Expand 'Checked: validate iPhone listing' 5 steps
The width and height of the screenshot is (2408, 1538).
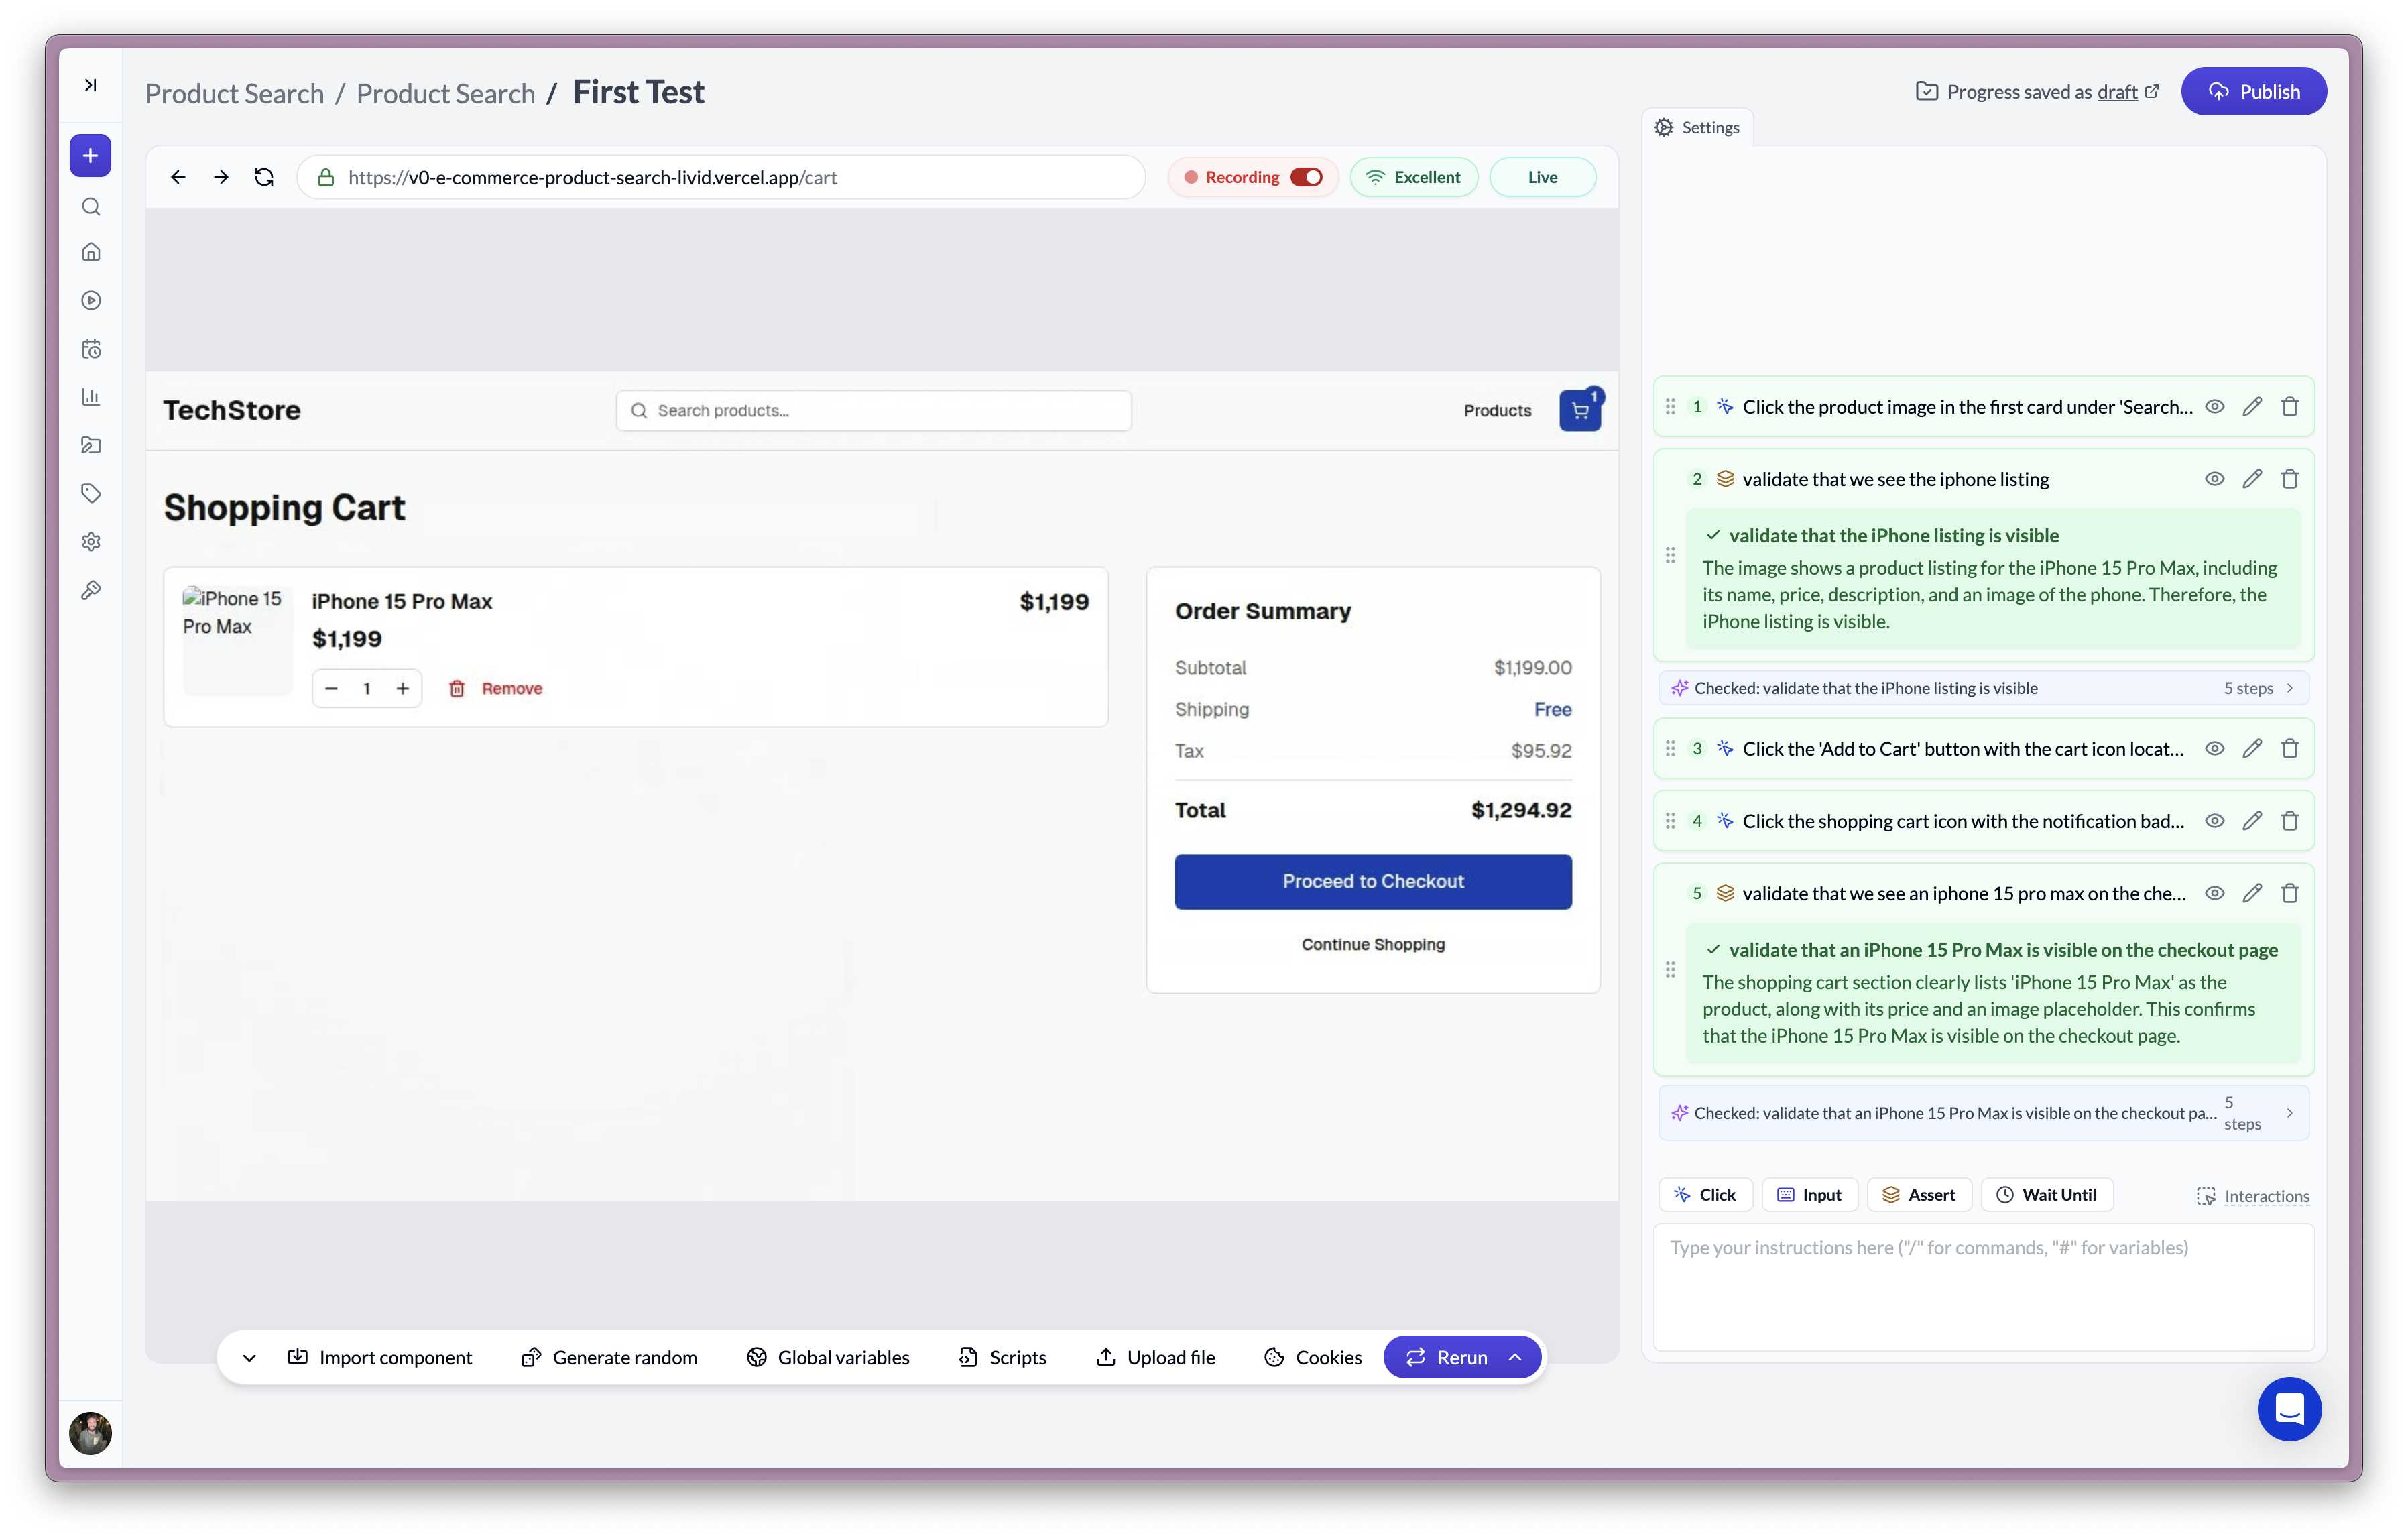pyautogui.click(x=2288, y=688)
